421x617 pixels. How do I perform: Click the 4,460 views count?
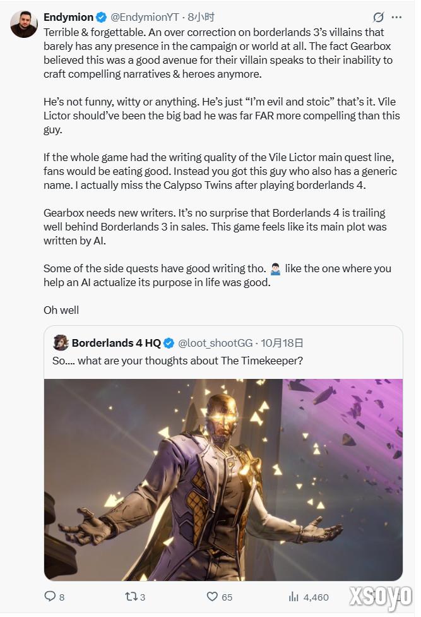tap(316, 597)
